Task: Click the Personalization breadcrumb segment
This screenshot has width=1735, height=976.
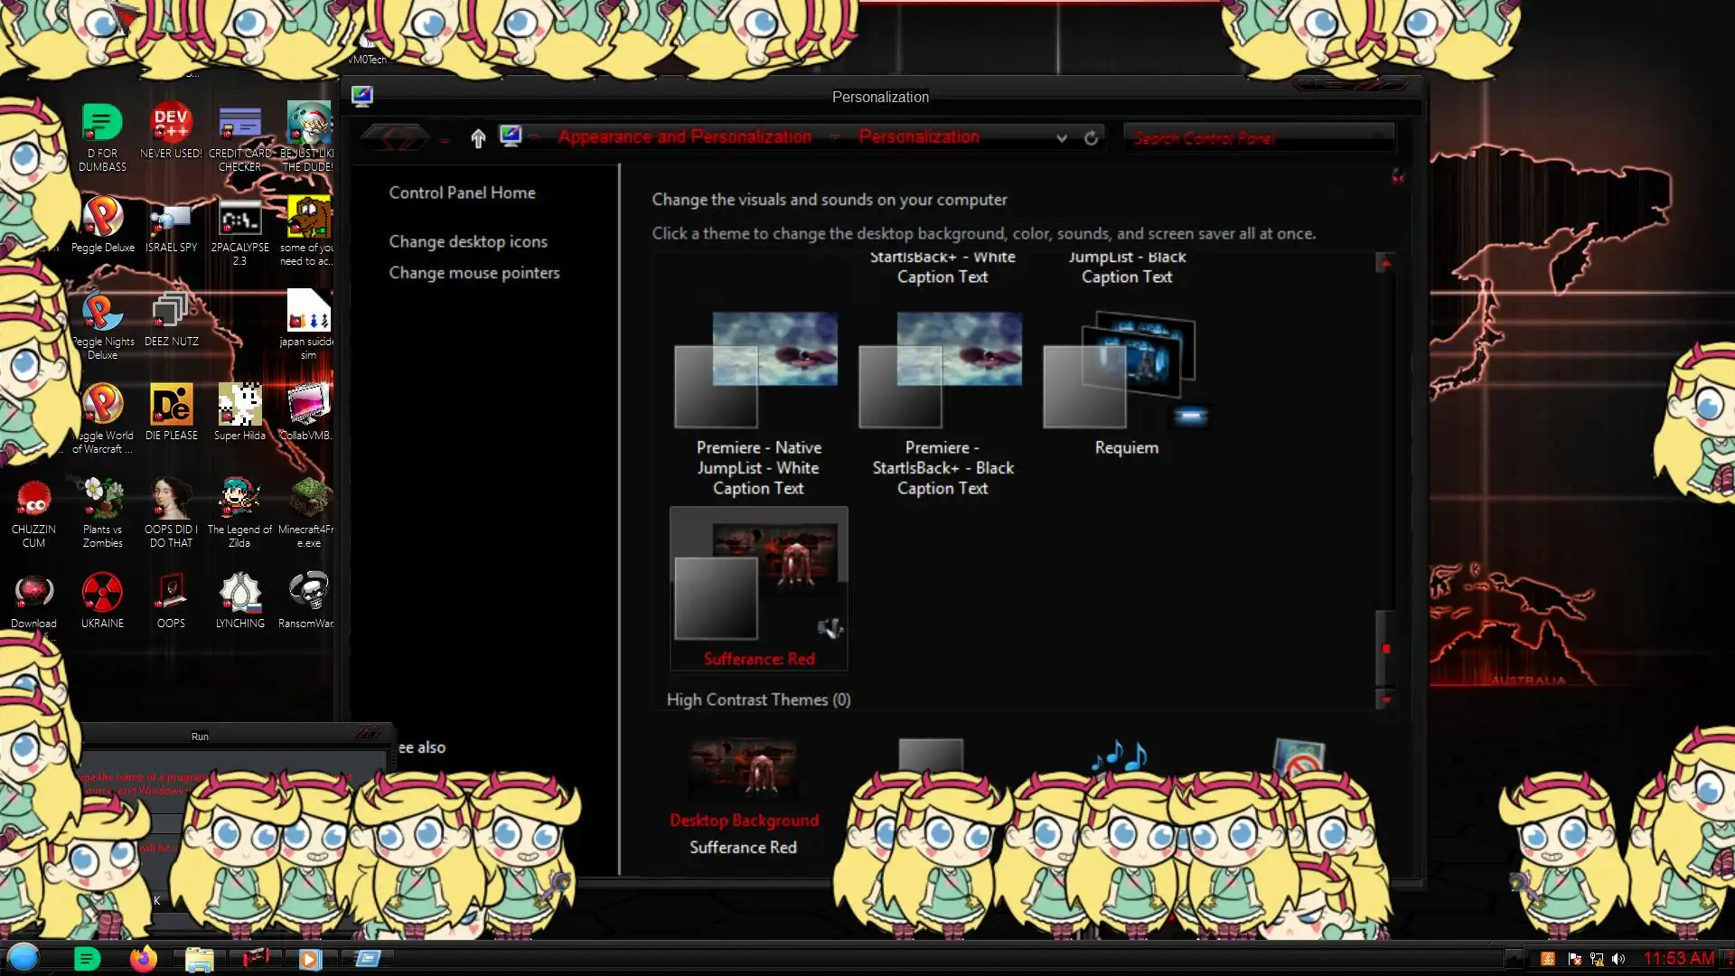Action: coord(918,137)
